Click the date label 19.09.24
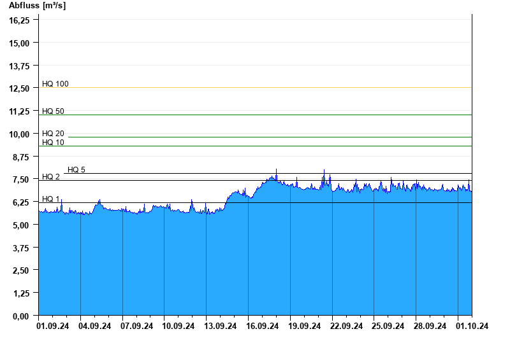This screenshot has height=350, width=510. pos(305,326)
